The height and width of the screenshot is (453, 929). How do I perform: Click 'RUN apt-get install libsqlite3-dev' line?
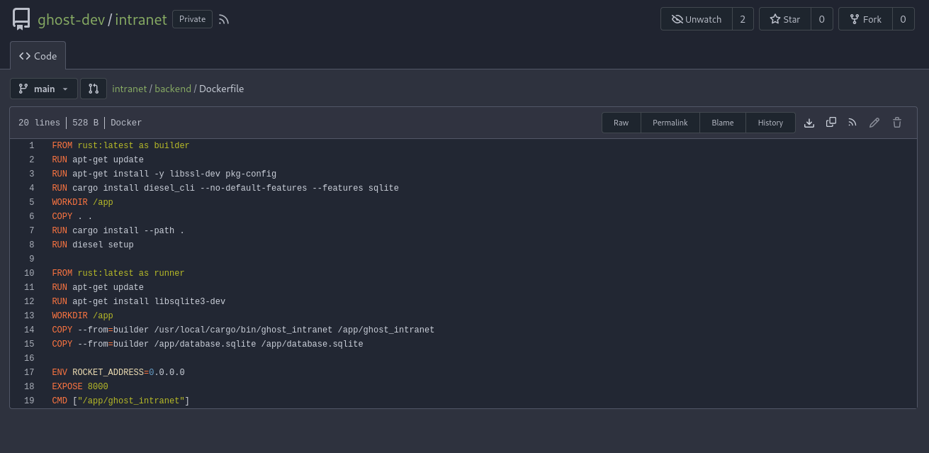[138, 301]
